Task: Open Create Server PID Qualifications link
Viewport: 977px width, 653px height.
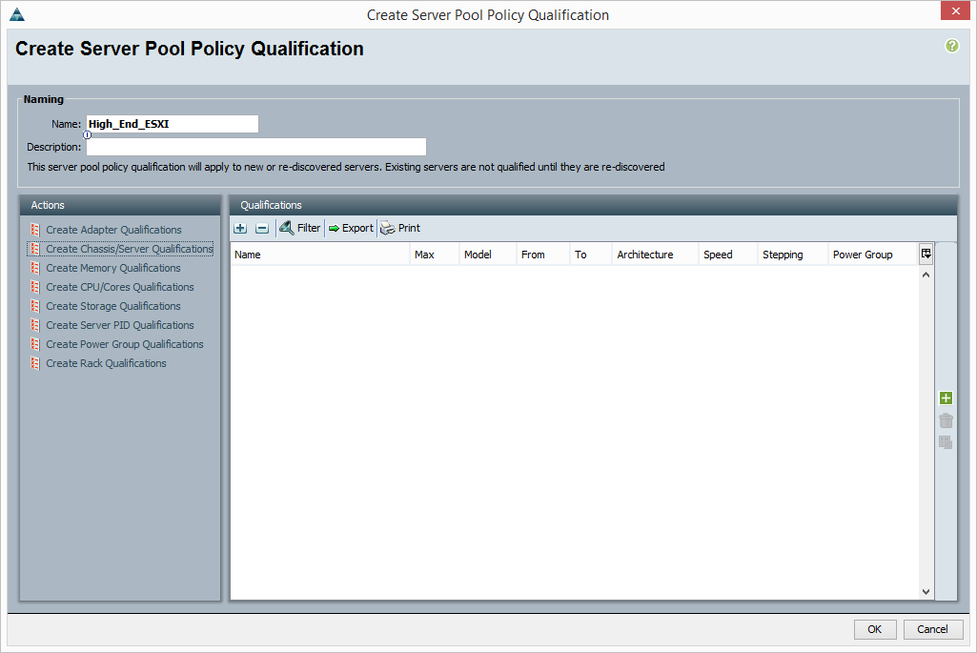Action: 120,325
